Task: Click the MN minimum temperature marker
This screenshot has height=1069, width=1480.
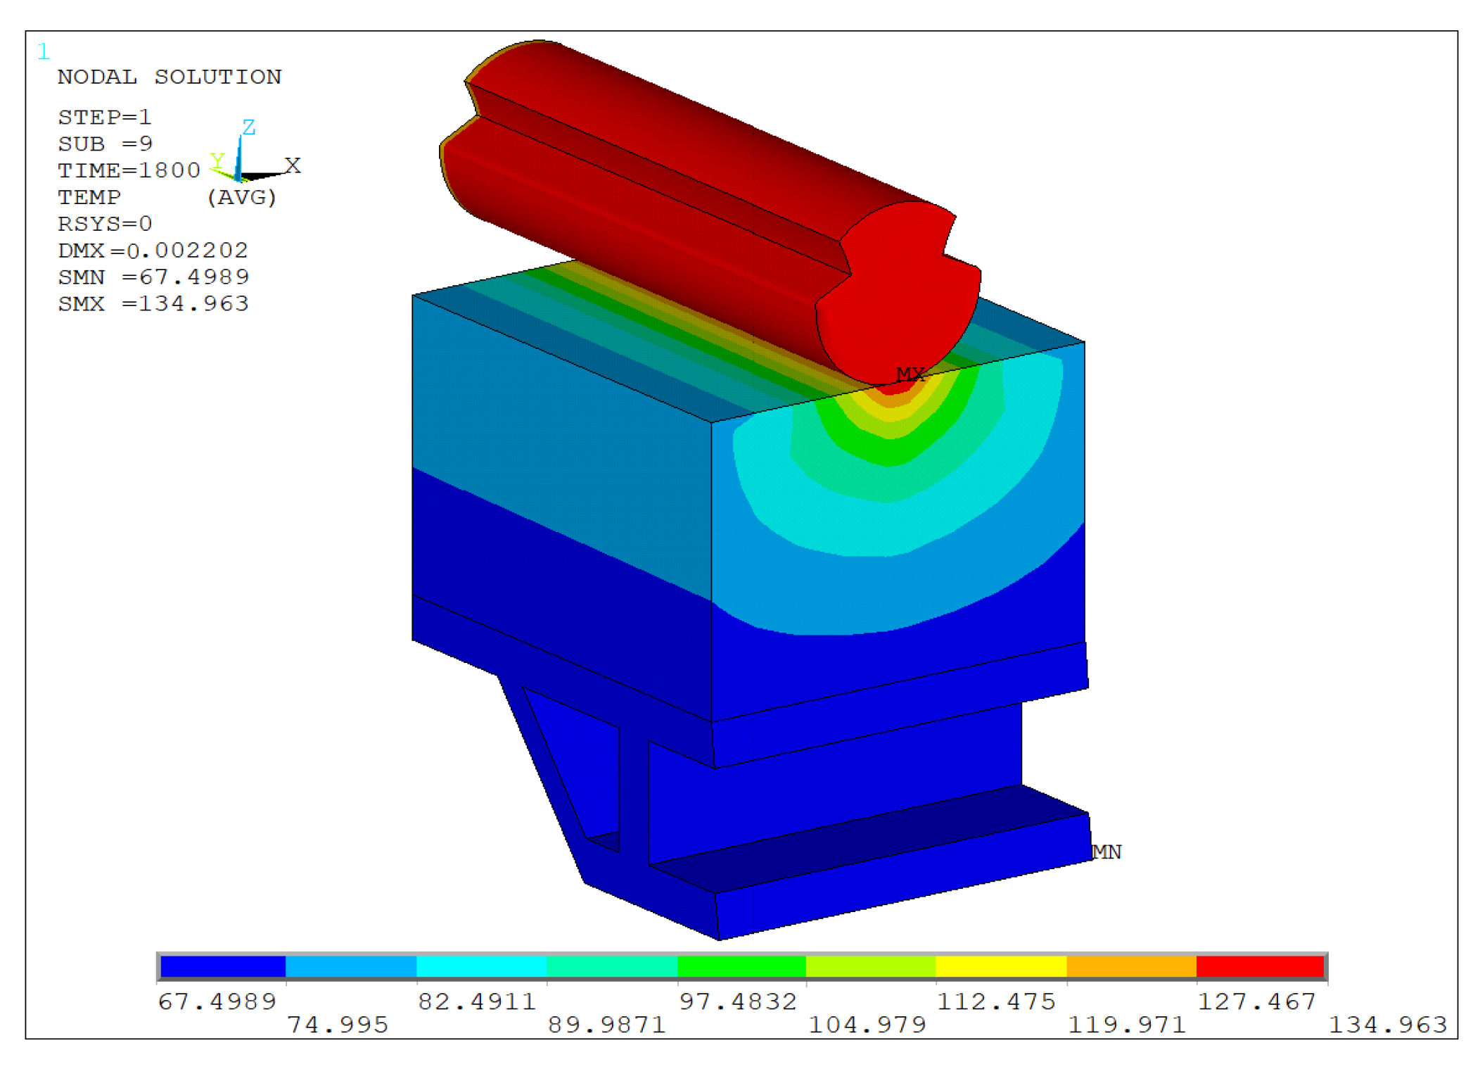Action: point(1106,852)
